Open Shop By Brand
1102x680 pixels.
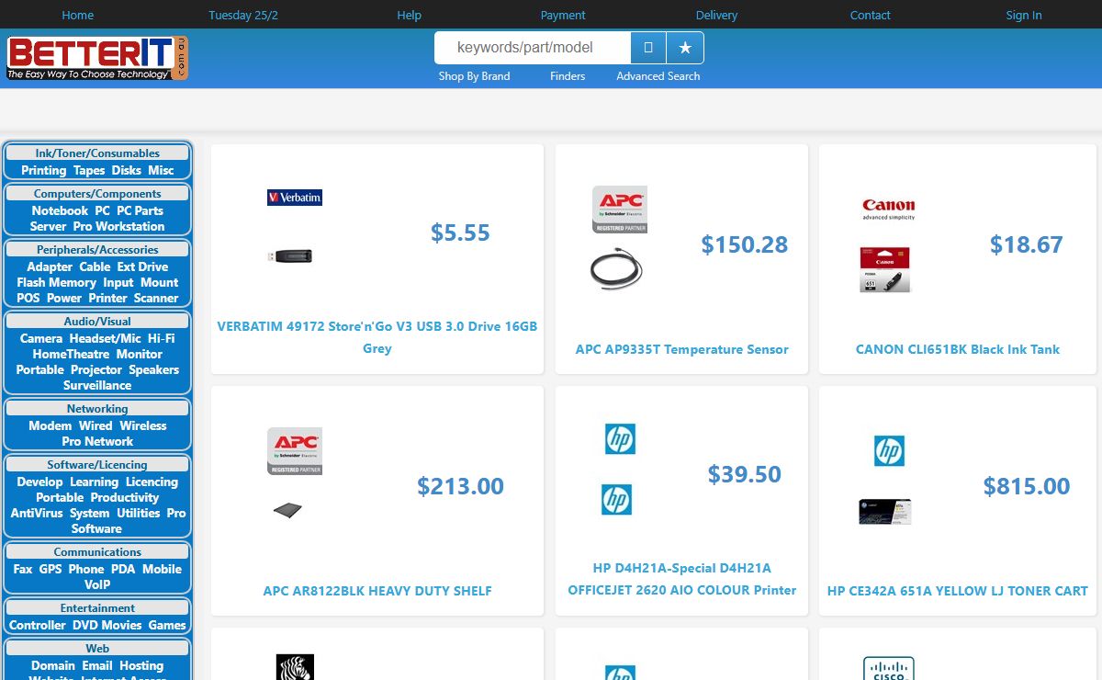474,76
